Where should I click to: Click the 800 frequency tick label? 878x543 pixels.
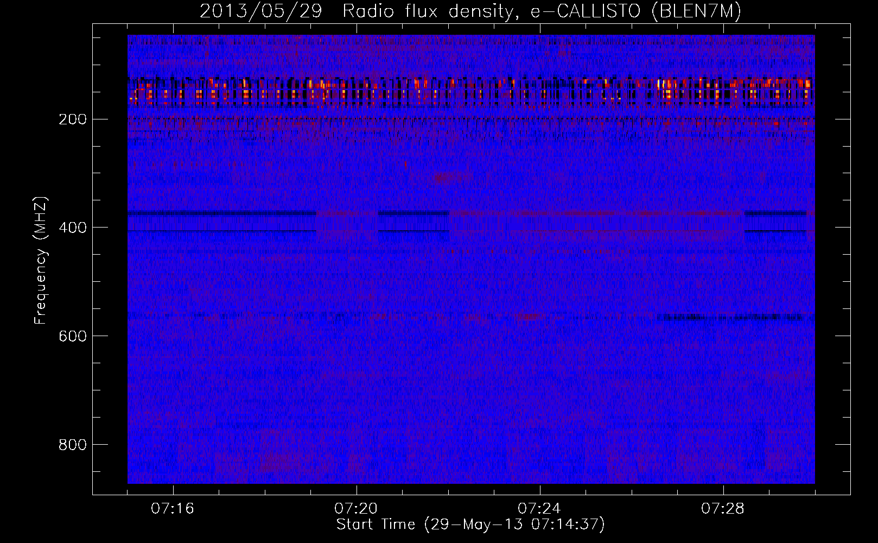click(x=73, y=445)
